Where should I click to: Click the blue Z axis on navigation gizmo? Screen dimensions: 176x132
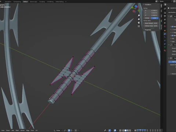coord(136,6)
